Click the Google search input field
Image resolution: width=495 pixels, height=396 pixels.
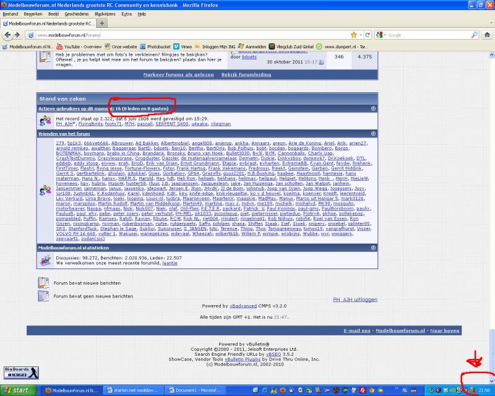(428, 35)
